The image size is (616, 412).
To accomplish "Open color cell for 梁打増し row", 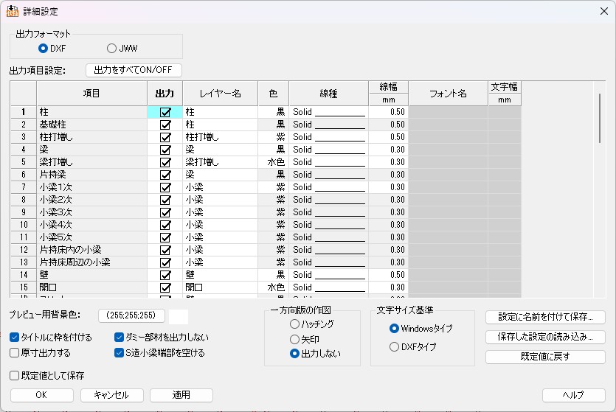I will pos(273,162).
